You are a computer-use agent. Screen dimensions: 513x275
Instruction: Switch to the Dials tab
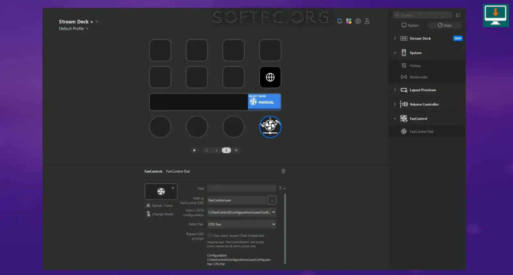(445, 25)
